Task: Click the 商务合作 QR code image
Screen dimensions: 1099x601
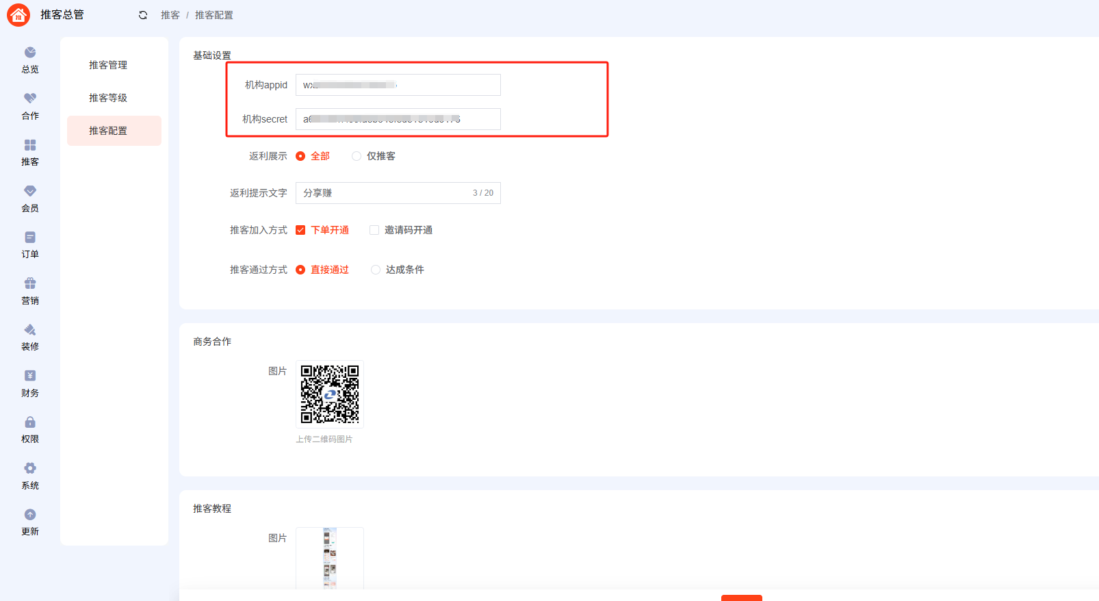Action: click(x=330, y=394)
